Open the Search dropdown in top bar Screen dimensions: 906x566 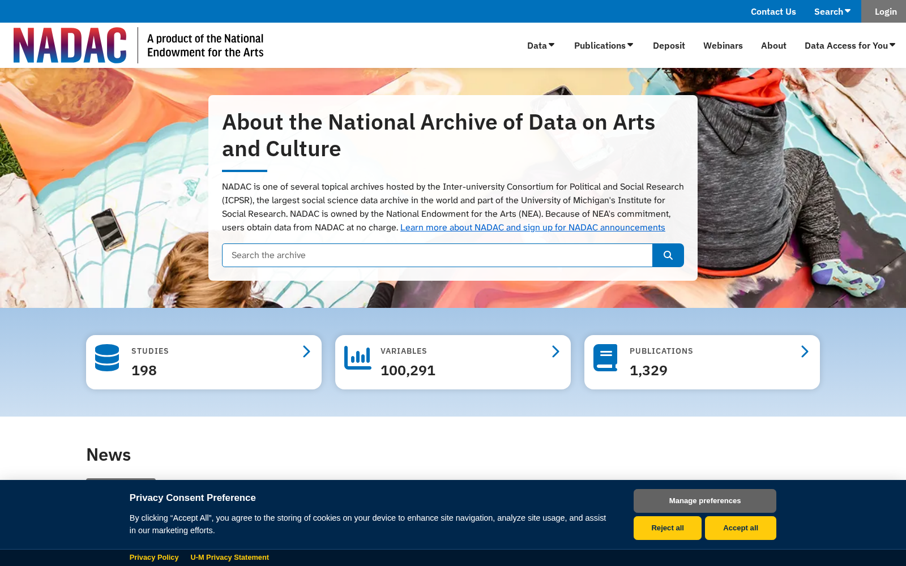click(x=832, y=11)
